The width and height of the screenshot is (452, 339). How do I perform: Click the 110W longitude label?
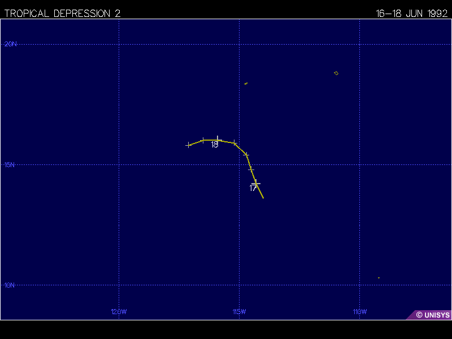point(359,312)
